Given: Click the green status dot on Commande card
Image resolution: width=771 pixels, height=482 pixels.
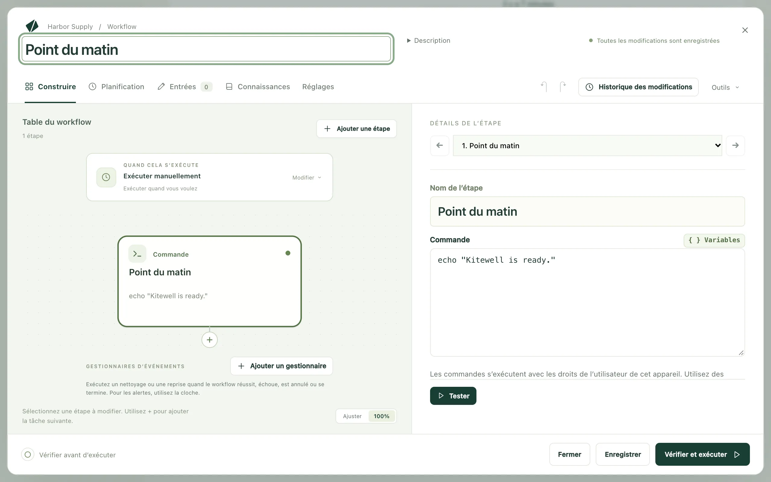Looking at the screenshot, I should tap(288, 253).
